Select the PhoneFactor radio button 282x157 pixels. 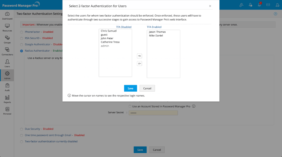[x=21, y=32]
